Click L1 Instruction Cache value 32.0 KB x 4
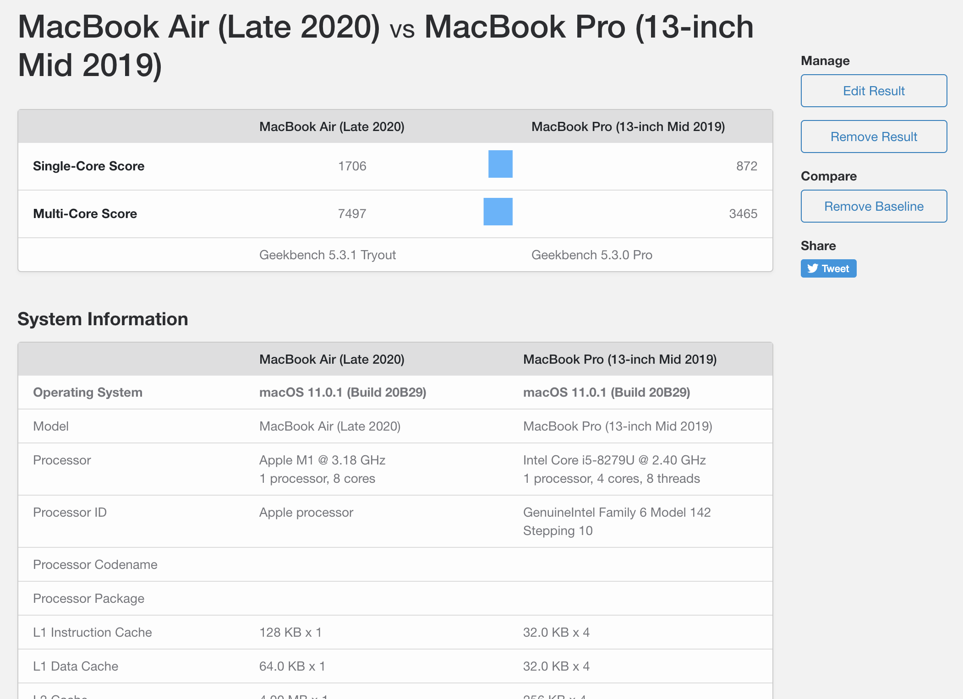 (x=556, y=633)
